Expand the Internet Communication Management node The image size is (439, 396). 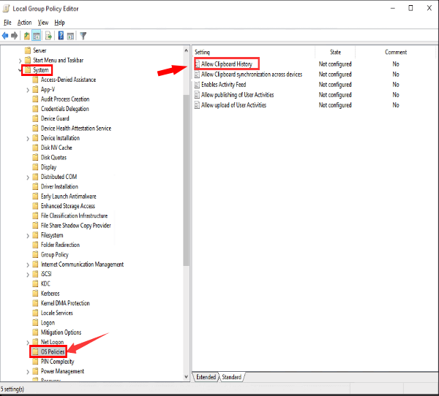coord(28,264)
